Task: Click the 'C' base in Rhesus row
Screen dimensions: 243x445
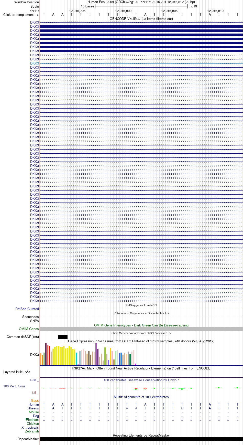Action: [182, 408]
